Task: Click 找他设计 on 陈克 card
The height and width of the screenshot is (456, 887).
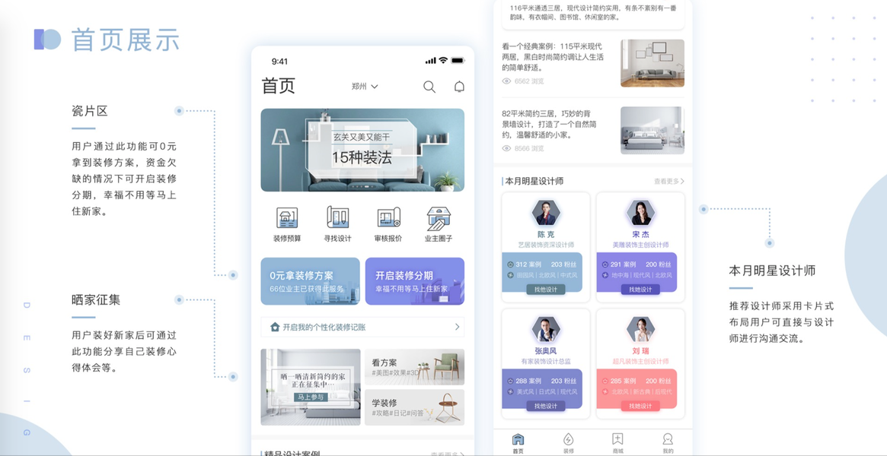Action: coord(546,290)
